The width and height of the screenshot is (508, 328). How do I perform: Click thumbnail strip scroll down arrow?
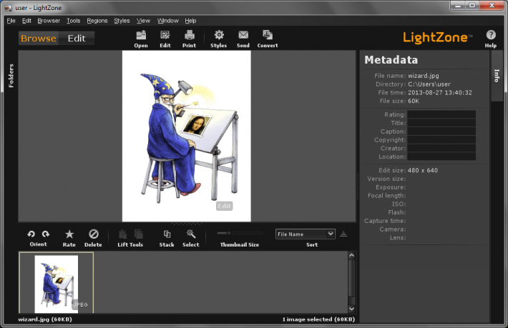pos(351,309)
